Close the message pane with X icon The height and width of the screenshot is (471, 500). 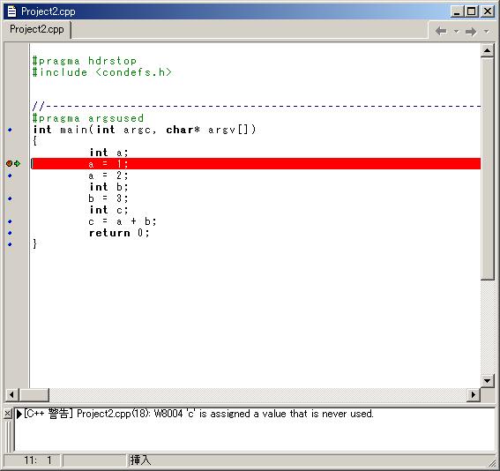8,414
